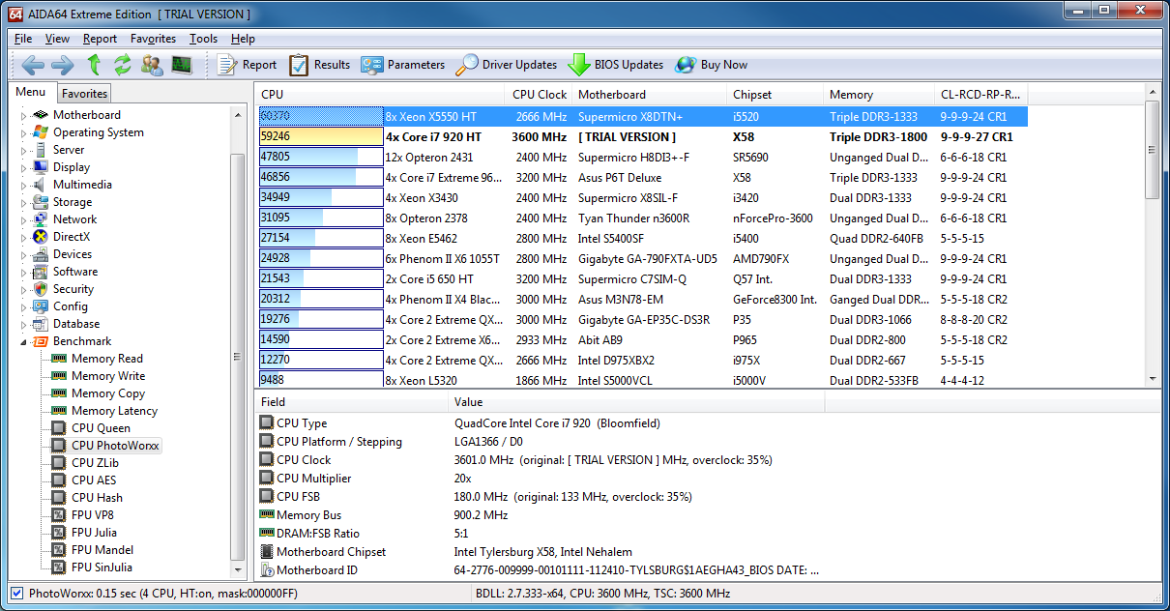Open the FPU VP8 benchmark
The height and width of the screenshot is (611, 1170).
[x=93, y=515]
